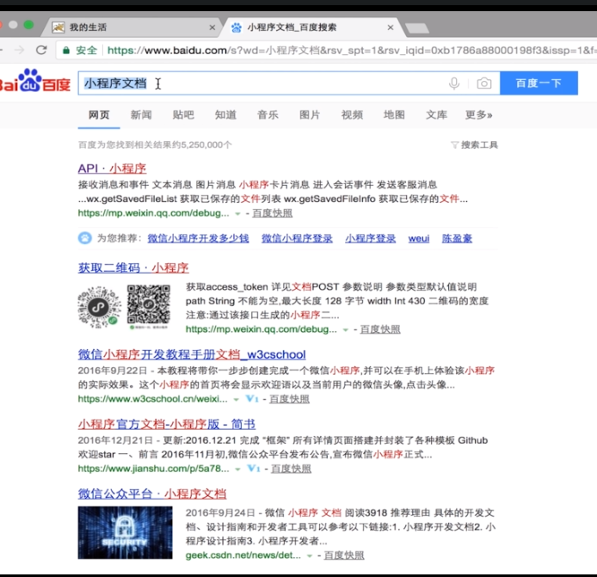Click the browser address bar URL
597x577 pixels.
(x=350, y=50)
